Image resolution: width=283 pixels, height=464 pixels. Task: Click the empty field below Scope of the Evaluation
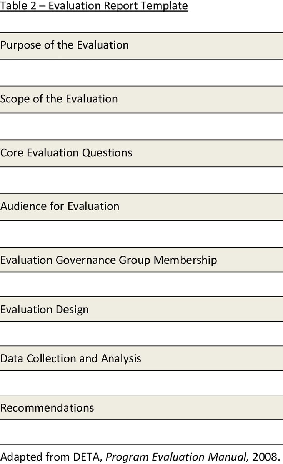[141, 126]
